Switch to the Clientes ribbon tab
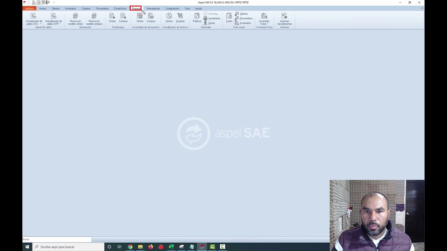The image size is (447, 251). click(56, 8)
